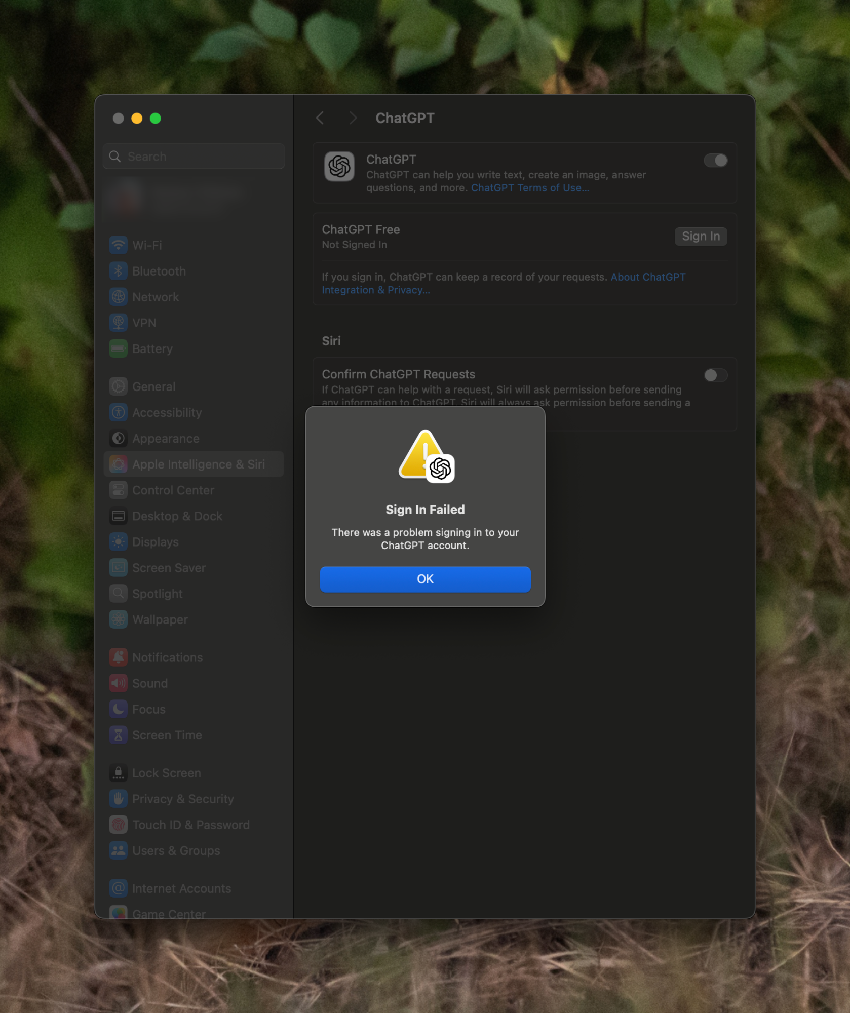
Task: Click the Spotlight magnifier icon
Action: 118,594
